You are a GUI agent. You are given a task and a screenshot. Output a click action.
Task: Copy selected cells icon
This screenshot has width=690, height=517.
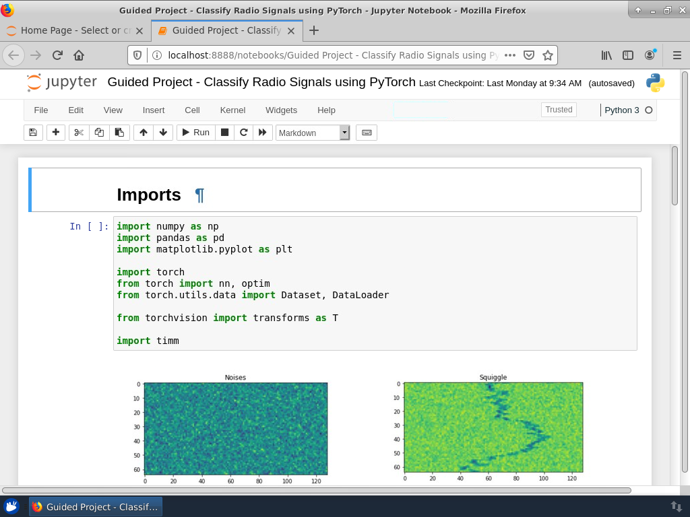click(x=99, y=133)
